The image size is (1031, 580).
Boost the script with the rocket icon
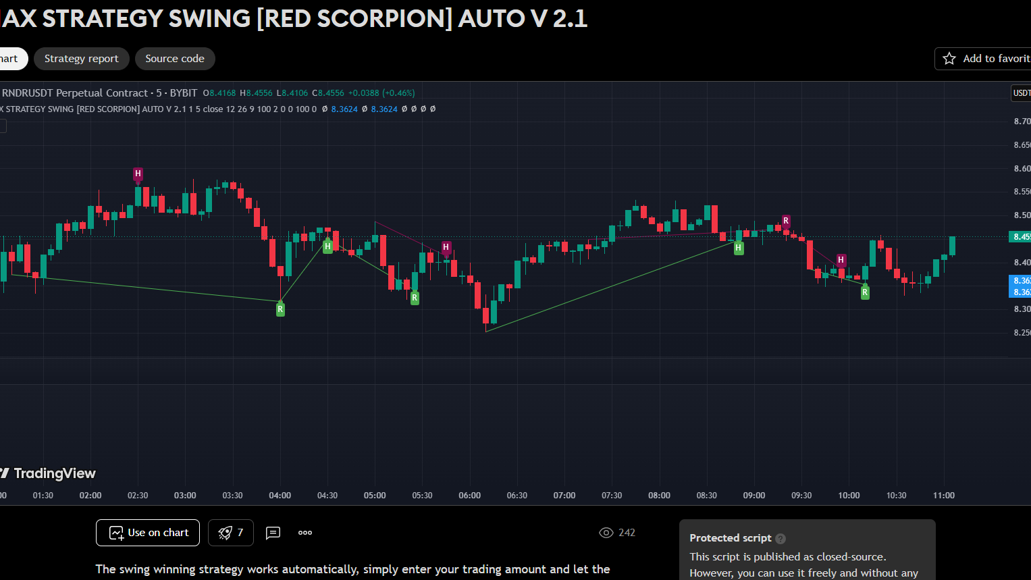coord(230,533)
